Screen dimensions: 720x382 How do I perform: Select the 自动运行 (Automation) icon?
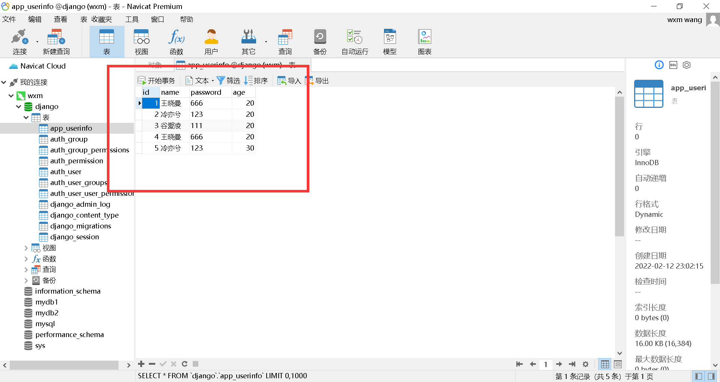click(354, 41)
